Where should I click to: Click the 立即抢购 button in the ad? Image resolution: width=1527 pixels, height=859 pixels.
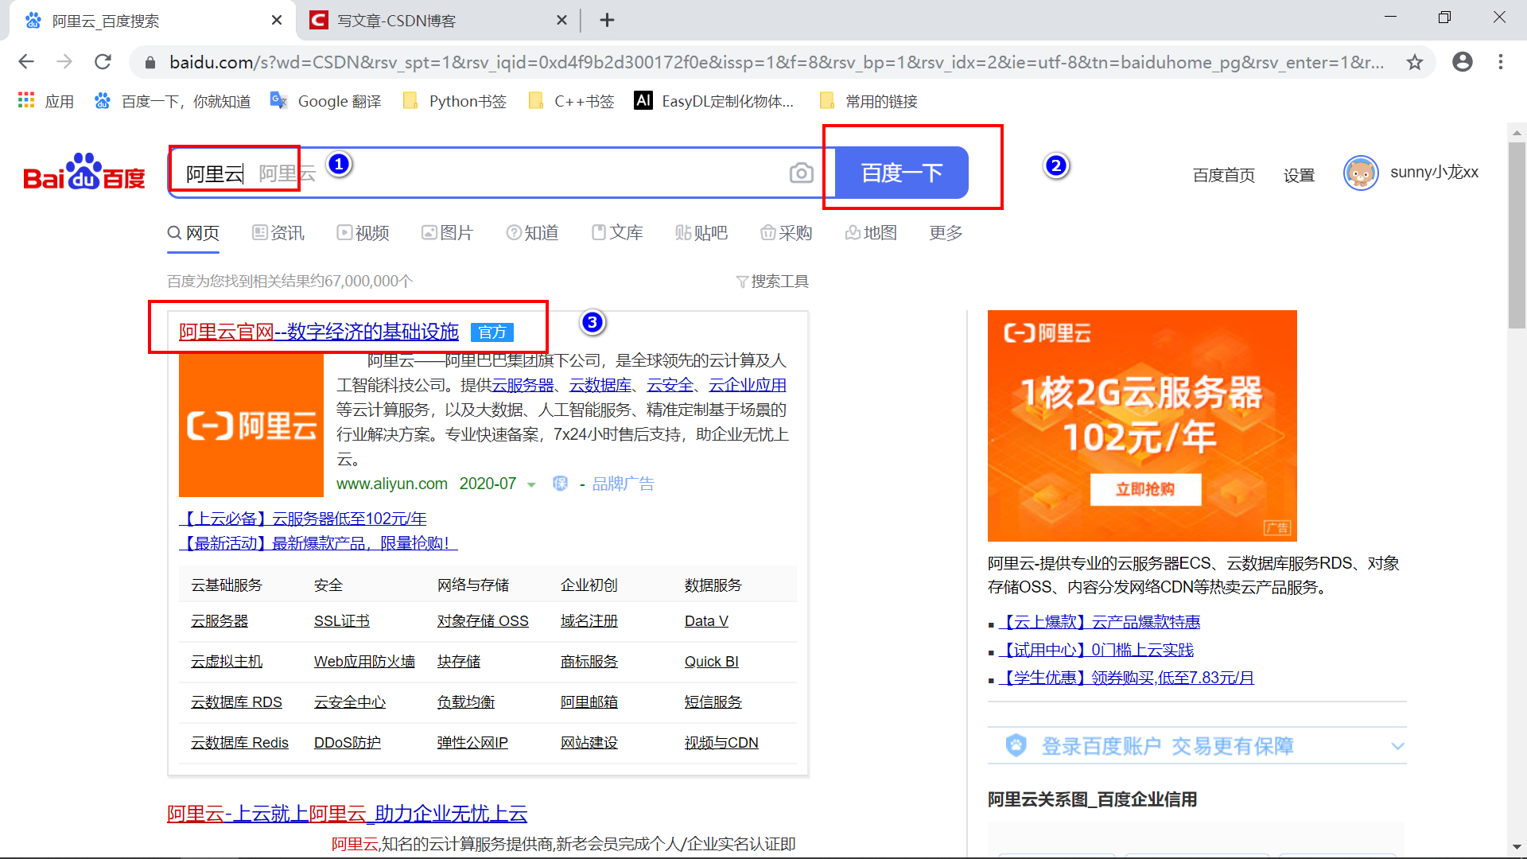coord(1144,489)
